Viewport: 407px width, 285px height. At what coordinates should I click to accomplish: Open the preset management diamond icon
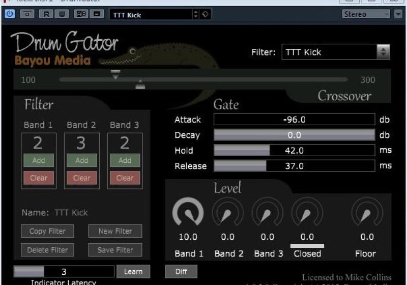point(205,14)
